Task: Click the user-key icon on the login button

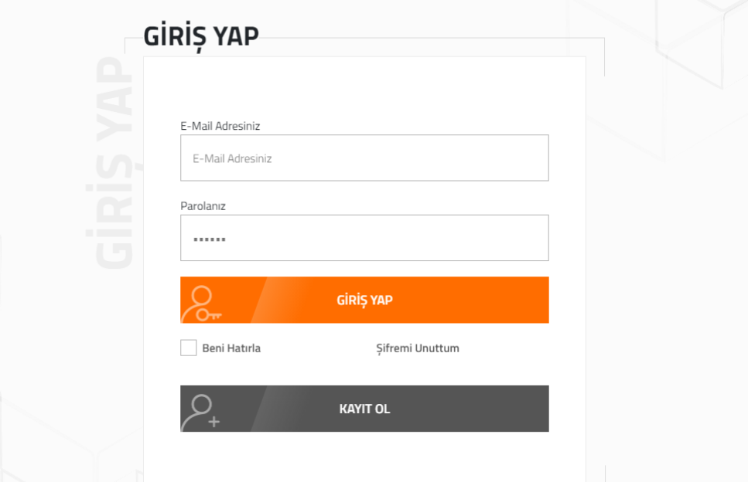Action: (x=203, y=304)
